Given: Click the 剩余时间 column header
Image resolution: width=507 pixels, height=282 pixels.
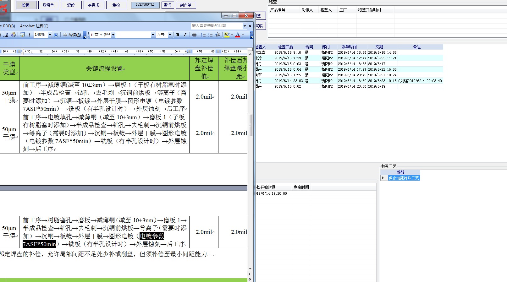Looking at the screenshot, I should click(301, 187).
